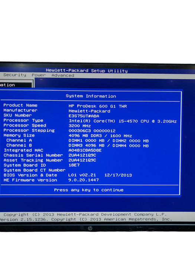Screen dimensions: 195x260
Task: Click 'Press any key to continue' prompt
Action: click(x=89, y=190)
